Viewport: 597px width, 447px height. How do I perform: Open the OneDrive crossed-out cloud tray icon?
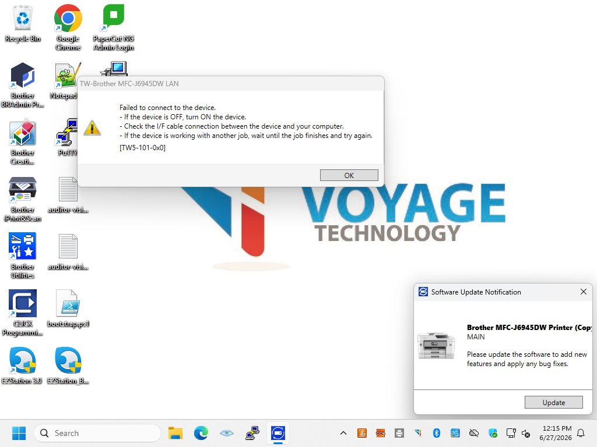pos(473,433)
